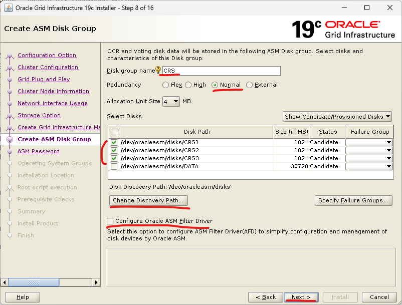Screen dimensions: 402x305
Task: Select the Create ASM Disk Group step
Action: [x=54, y=139]
